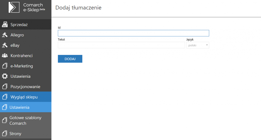Click the gear icon beside Ustawienia
261x140 pixels.
click(x=5, y=76)
